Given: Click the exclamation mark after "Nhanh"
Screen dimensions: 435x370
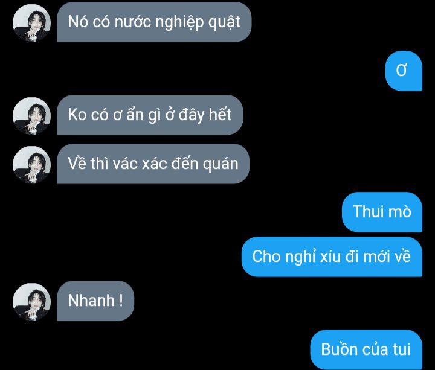Looking at the screenshot, I should pyautogui.click(x=121, y=300).
